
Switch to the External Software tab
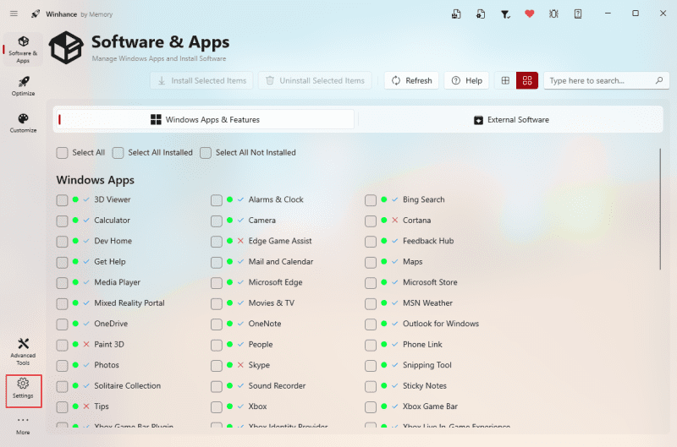(x=511, y=119)
